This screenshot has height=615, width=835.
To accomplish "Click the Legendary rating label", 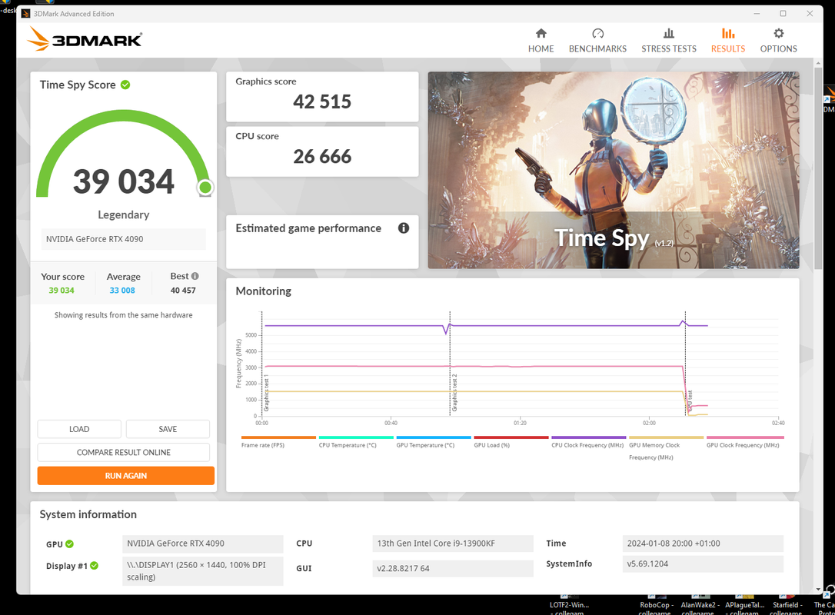I will coord(124,214).
